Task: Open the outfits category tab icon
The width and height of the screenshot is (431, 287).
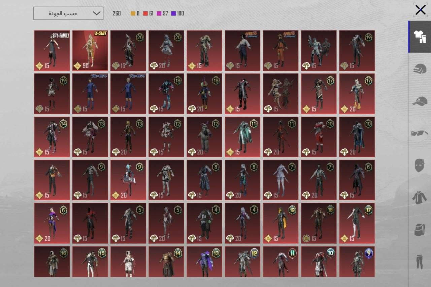Action: pos(420,36)
